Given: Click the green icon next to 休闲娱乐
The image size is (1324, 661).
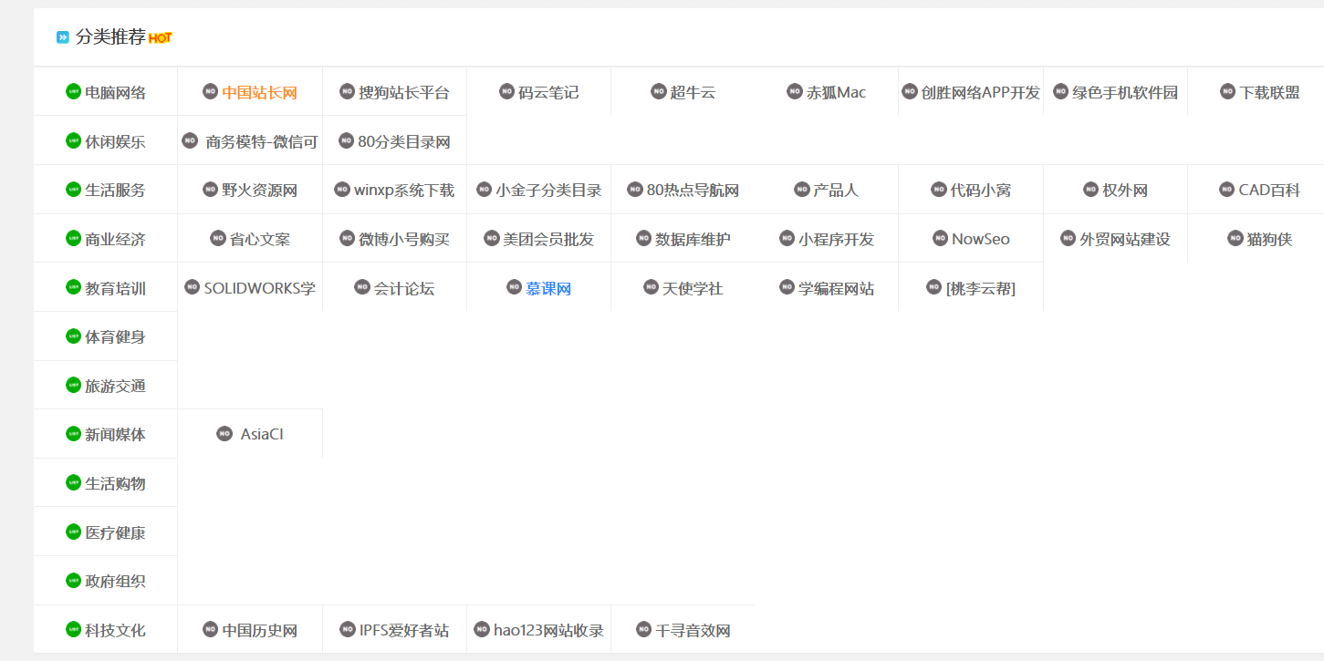Looking at the screenshot, I should [73, 140].
